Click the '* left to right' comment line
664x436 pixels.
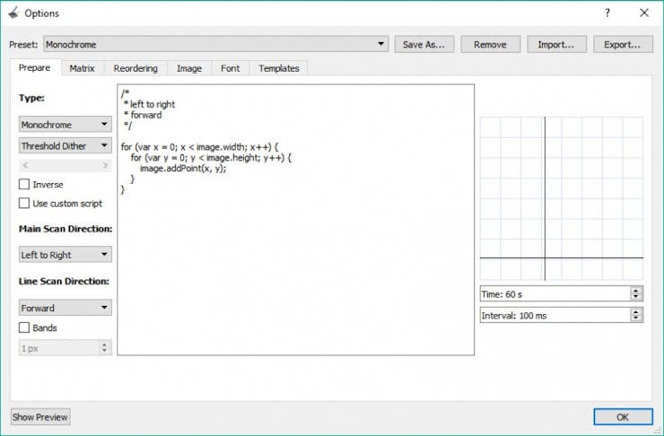click(149, 104)
